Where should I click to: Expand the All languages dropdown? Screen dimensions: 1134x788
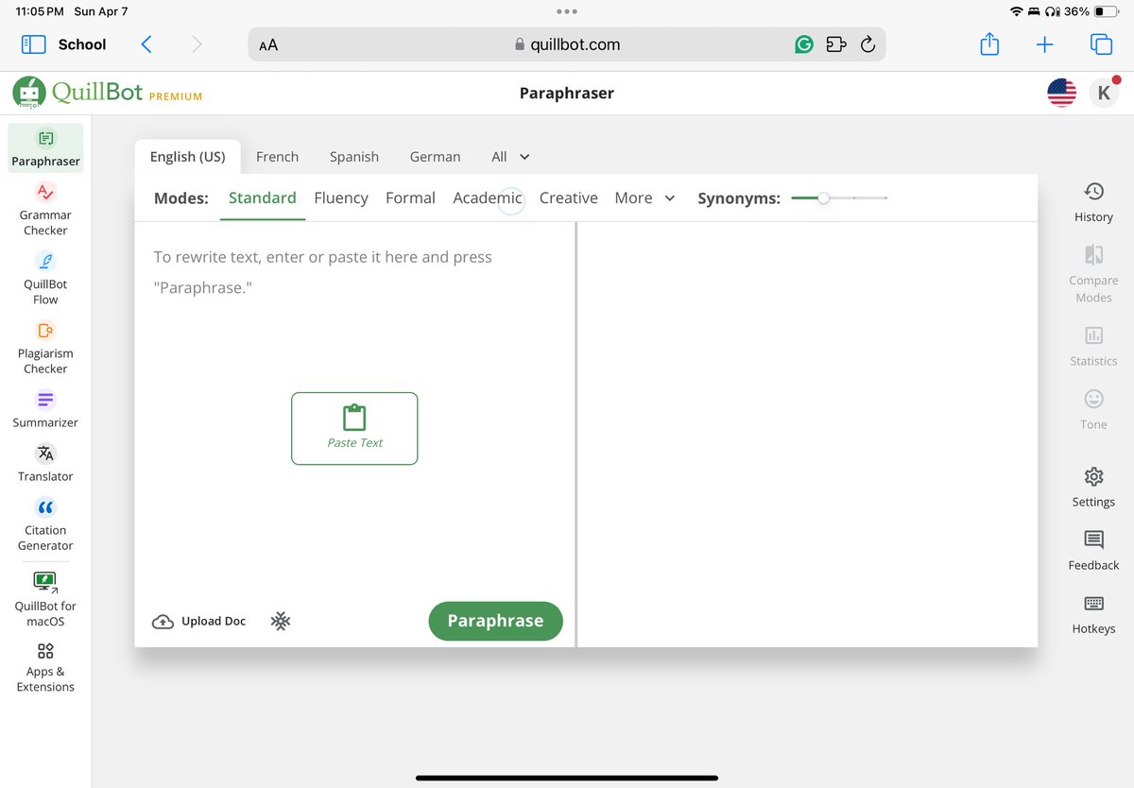[x=510, y=157]
